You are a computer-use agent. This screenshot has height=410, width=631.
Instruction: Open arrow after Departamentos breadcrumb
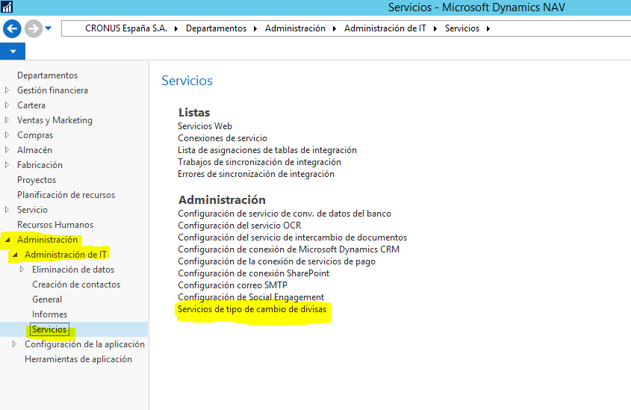(255, 28)
